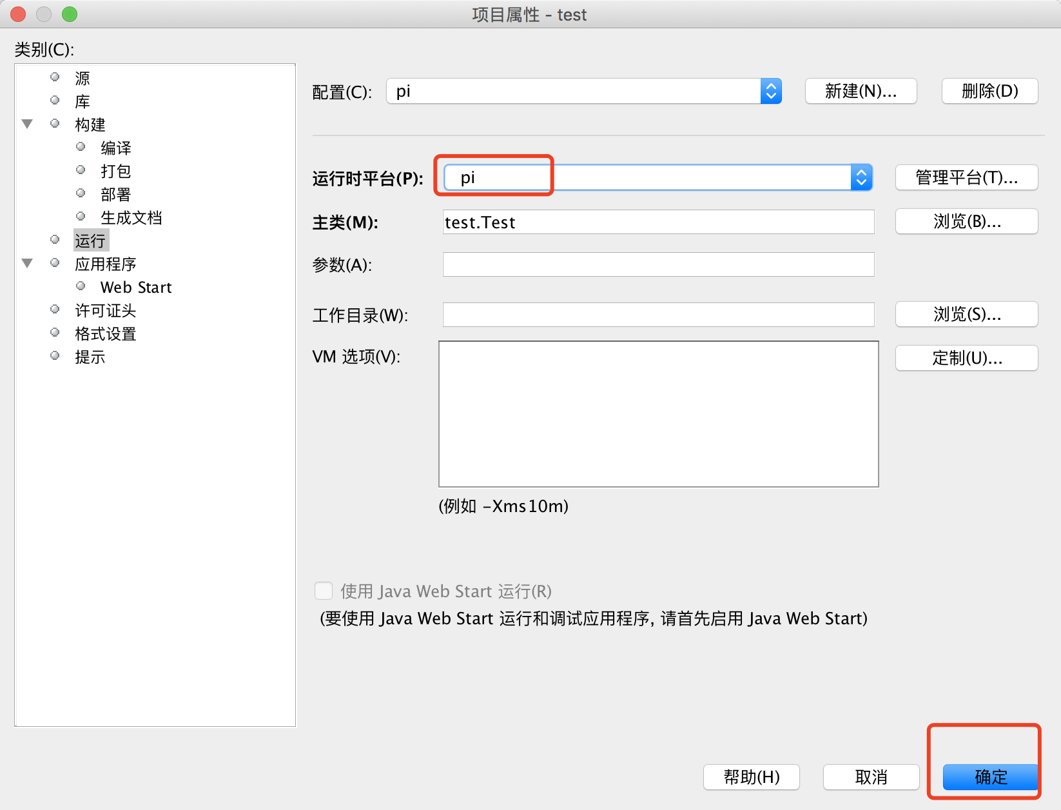Click the 帮助(H) help button

click(752, 777)
